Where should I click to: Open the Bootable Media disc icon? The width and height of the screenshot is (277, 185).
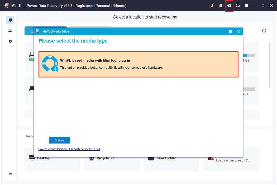229,5
